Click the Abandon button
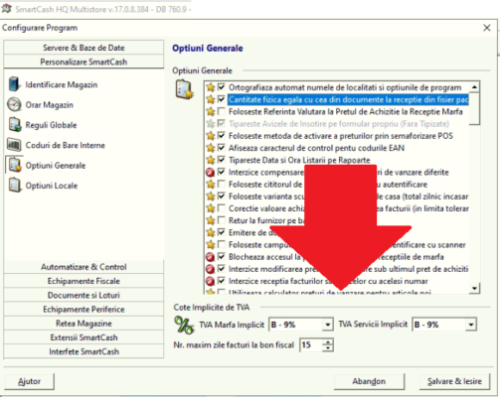 click(369, 381)
